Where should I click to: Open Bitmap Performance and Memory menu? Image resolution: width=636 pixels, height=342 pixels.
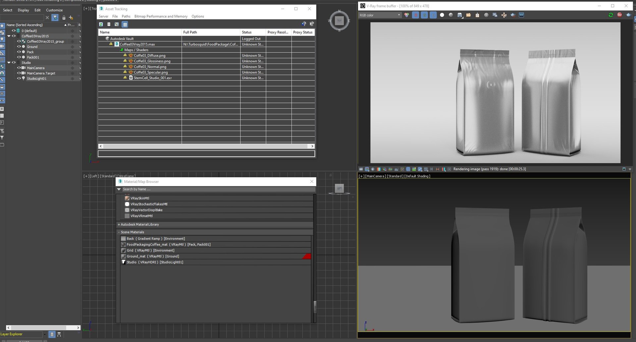(x=161, y=16)
